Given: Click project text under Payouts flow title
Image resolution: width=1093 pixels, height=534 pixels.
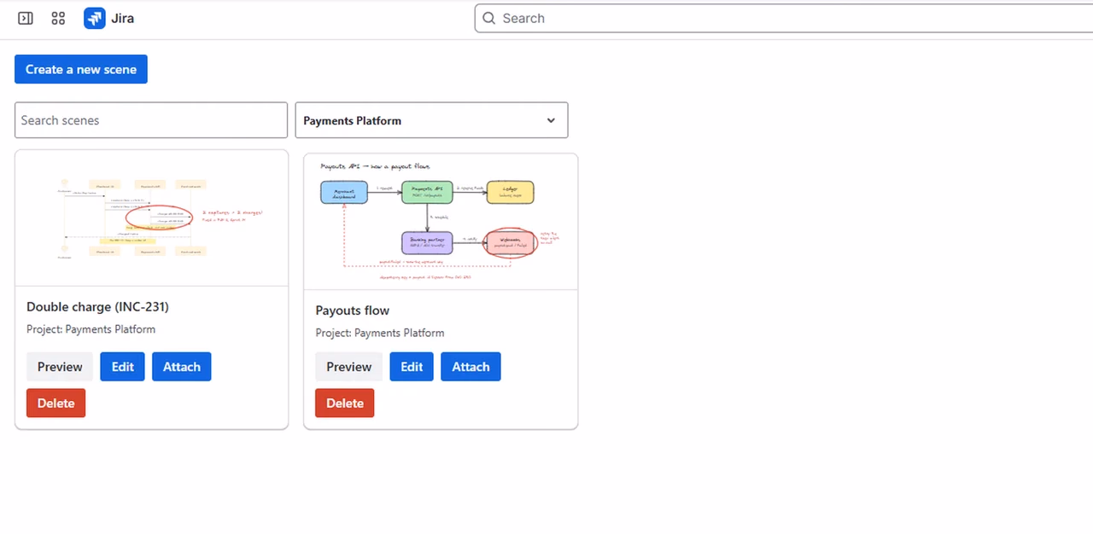Looking at the screenshot, I should pyautogui.click(x=380, y=333).
